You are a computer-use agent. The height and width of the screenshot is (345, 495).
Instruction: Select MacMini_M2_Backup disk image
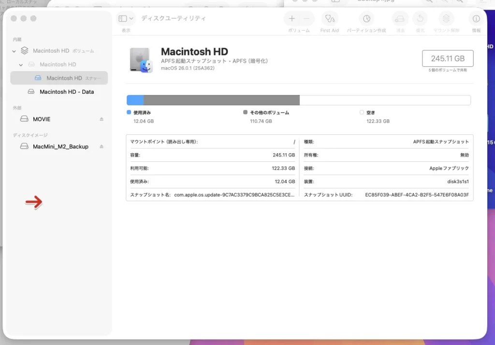[60, 146]
